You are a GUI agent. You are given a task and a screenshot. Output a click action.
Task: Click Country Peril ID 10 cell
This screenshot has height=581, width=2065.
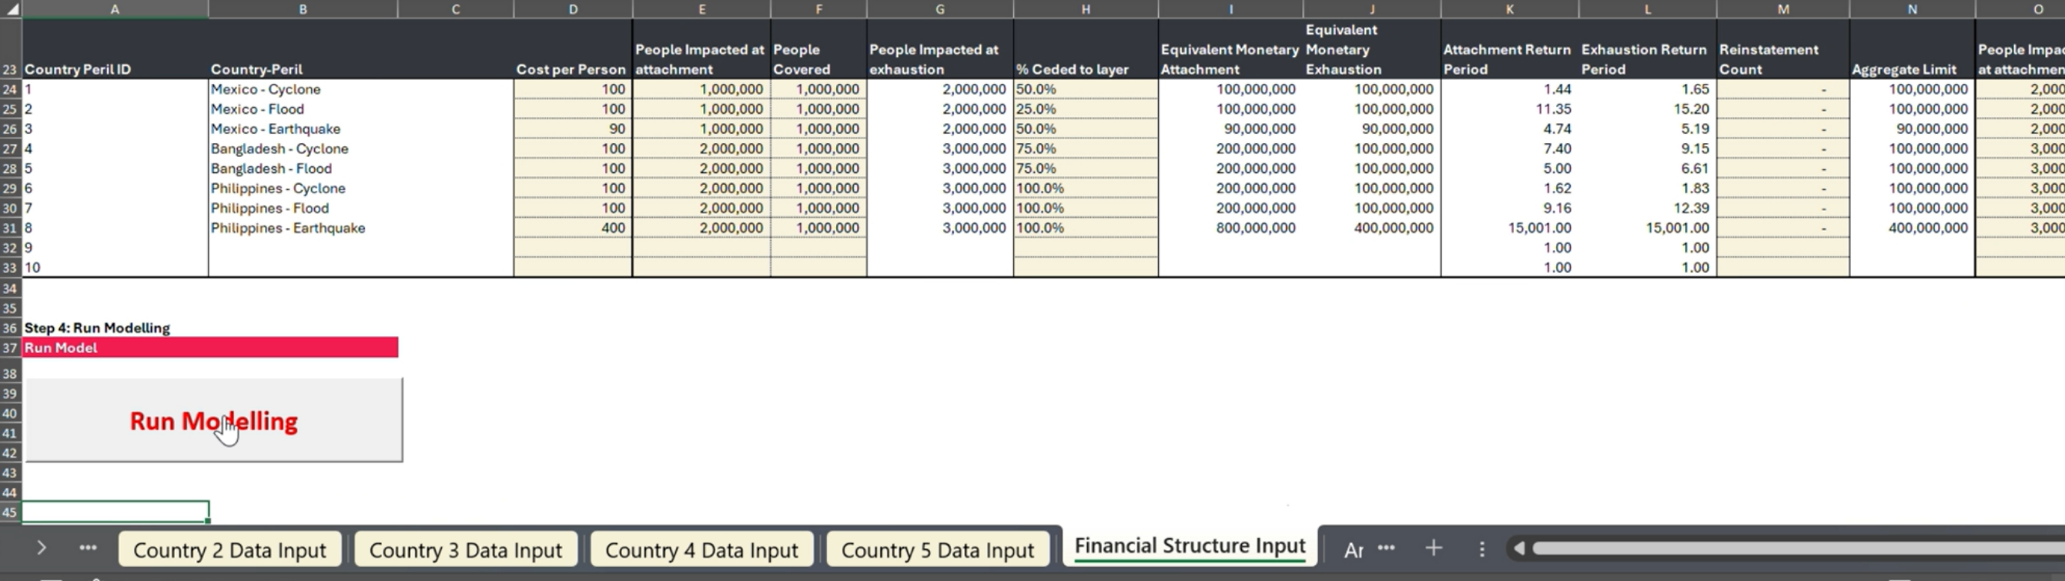click(x=115, y=268)
